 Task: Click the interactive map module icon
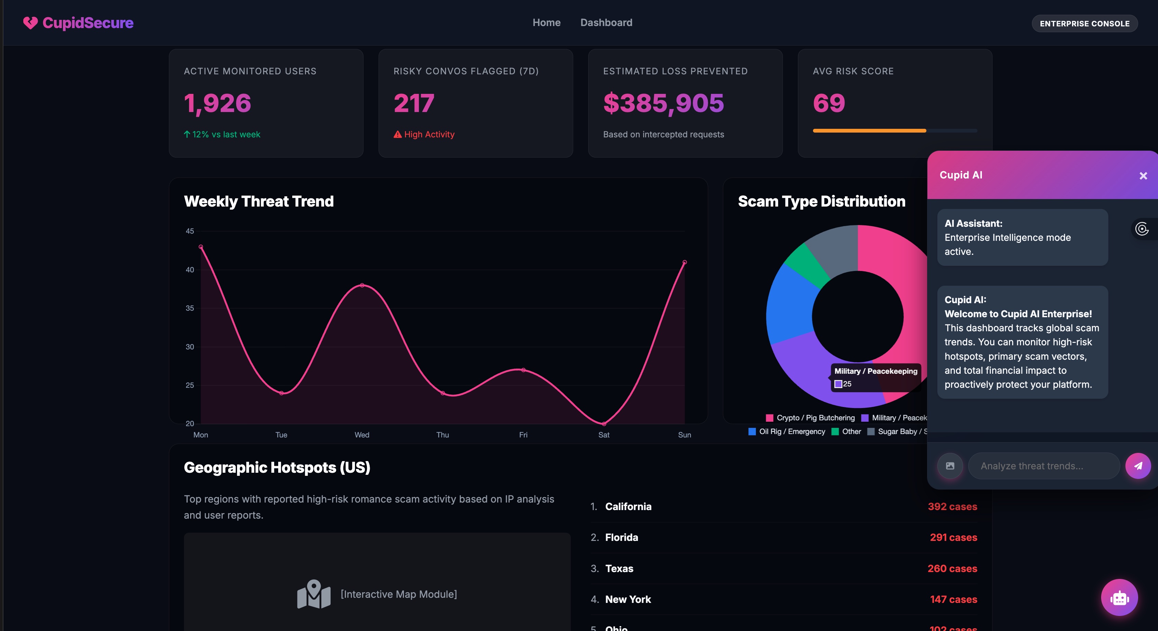pyautogui.click(x=314, y=594)
